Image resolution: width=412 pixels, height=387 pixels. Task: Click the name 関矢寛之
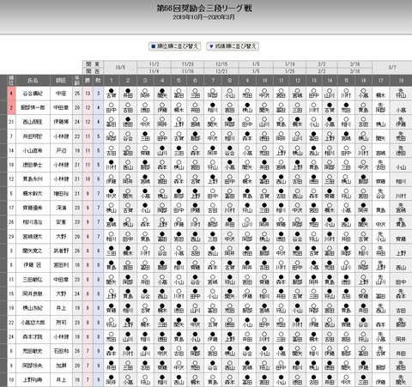click(33, 251)
